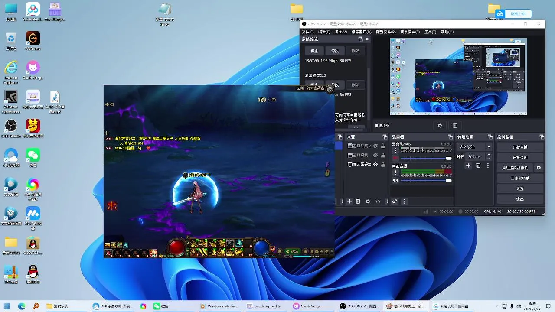This screenshot has height=312, width=555.
Task: Click 设置 button in OBS controls
Action: pyautogui.click(x=520, y=188)
